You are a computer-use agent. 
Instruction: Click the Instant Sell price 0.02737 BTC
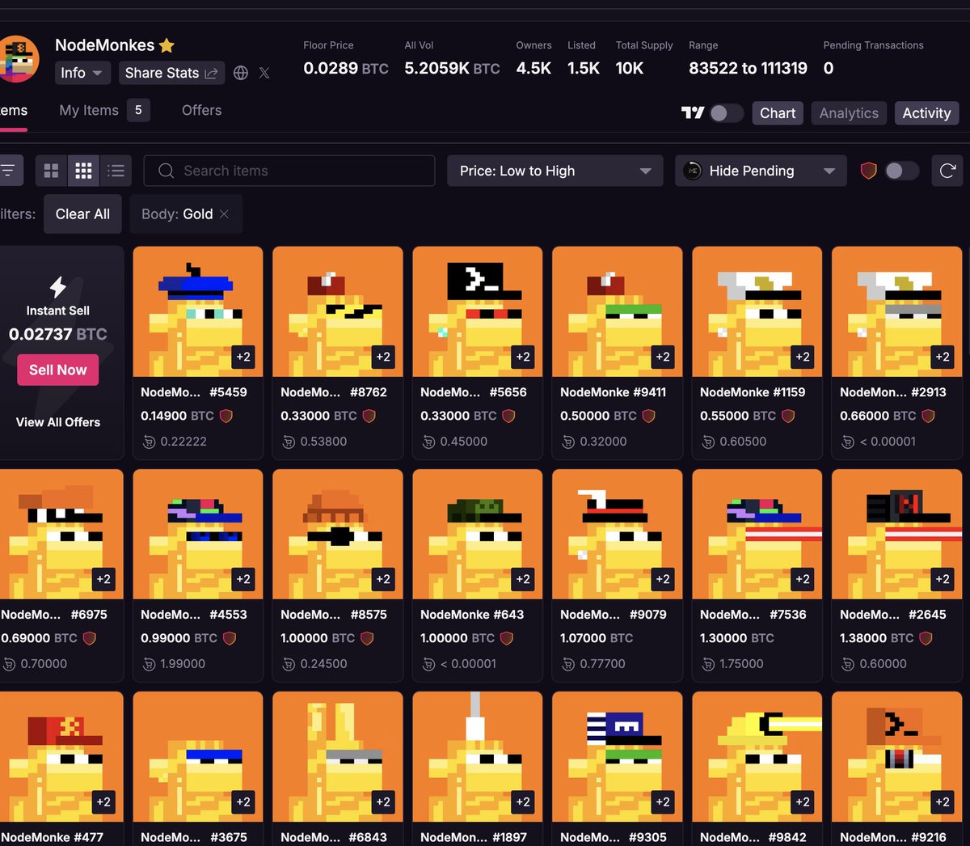click(x=58, y=334)
